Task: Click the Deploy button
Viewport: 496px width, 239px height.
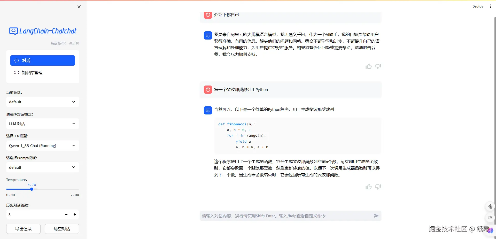Action: click(478, 6)
